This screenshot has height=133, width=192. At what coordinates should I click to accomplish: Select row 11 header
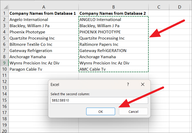4,75
